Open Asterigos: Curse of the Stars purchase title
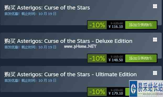The width and height of the screenshot is (163, 97). pos(47,8)
